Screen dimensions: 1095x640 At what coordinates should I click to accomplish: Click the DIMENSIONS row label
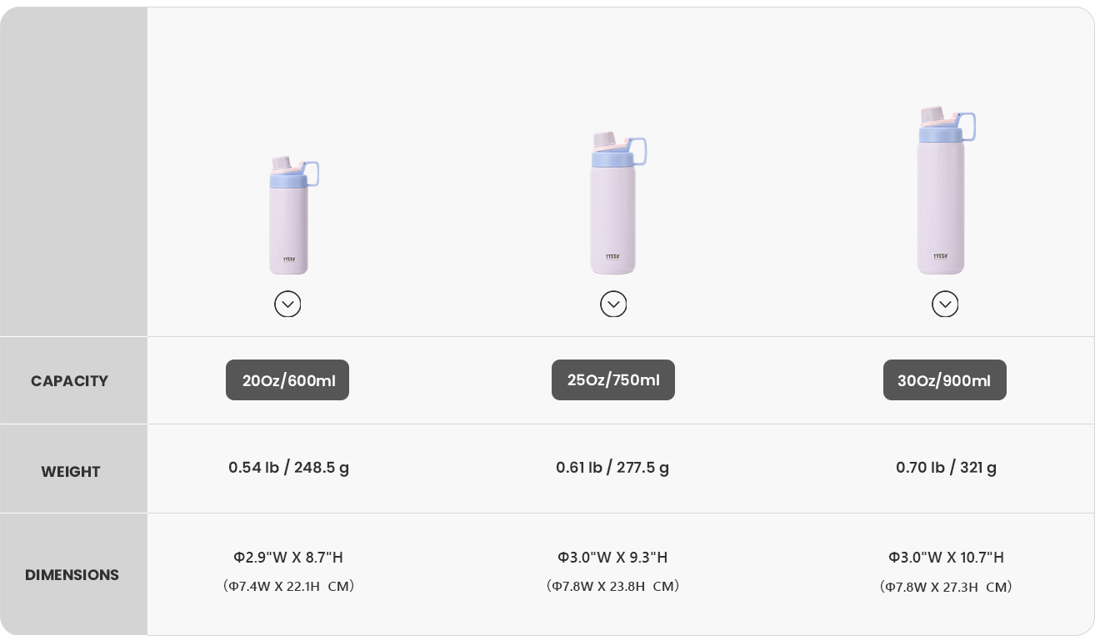click(72, 575)
